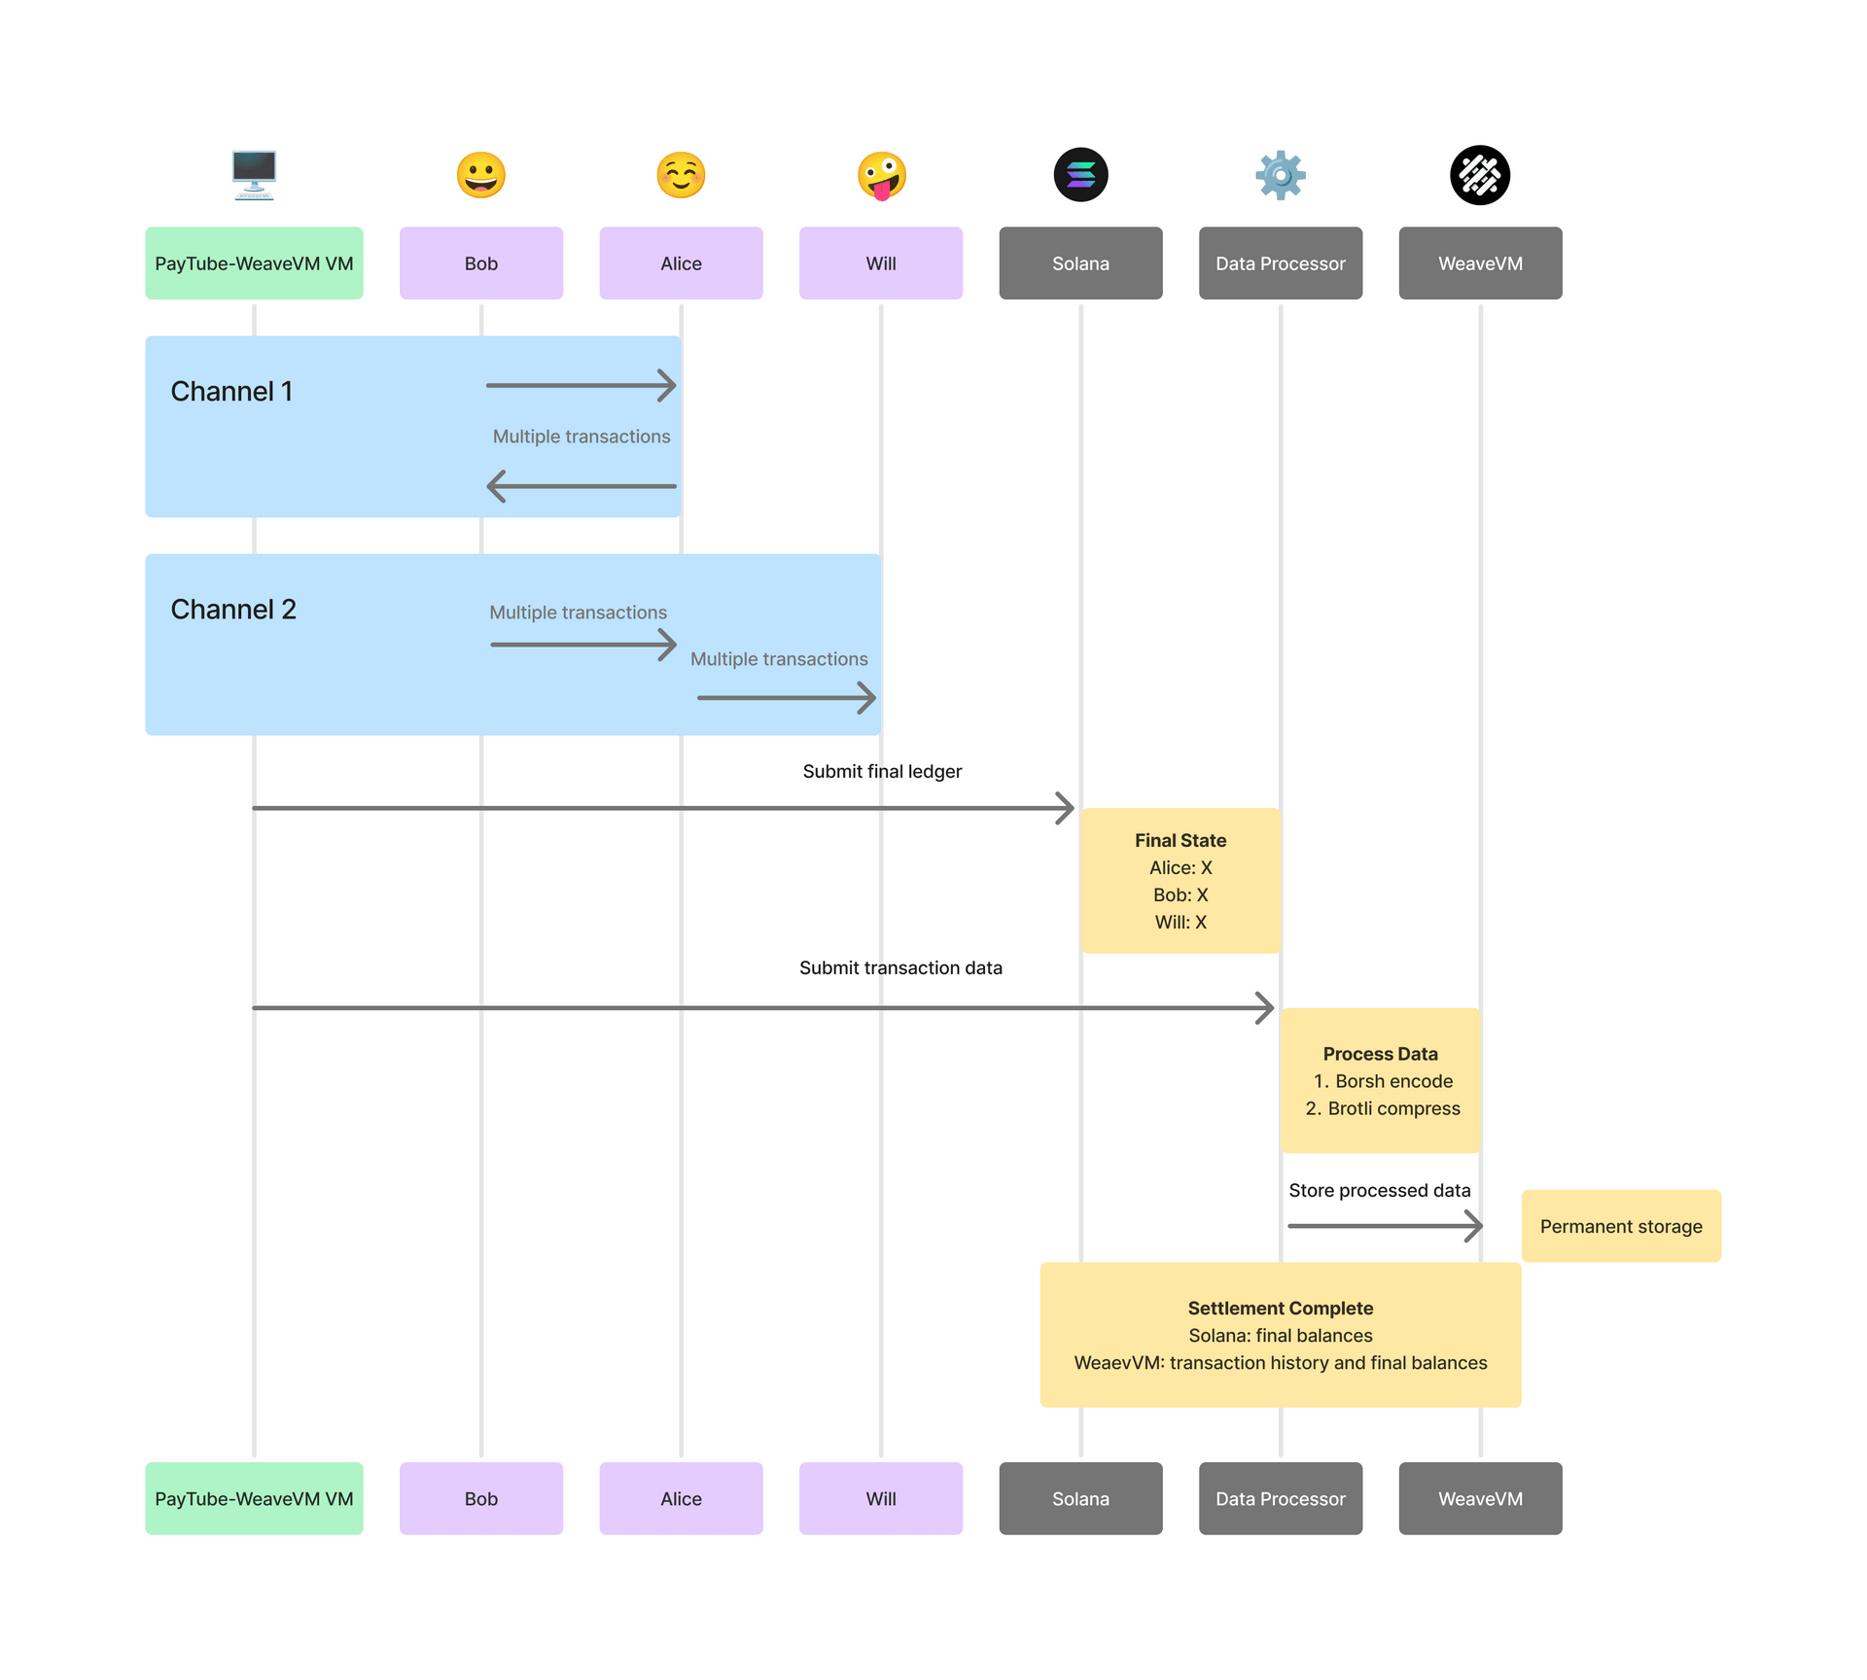The height and width of the screenshot is (1680, 1867).
Task: Click the Submit final ledger label
Action: 882,771
